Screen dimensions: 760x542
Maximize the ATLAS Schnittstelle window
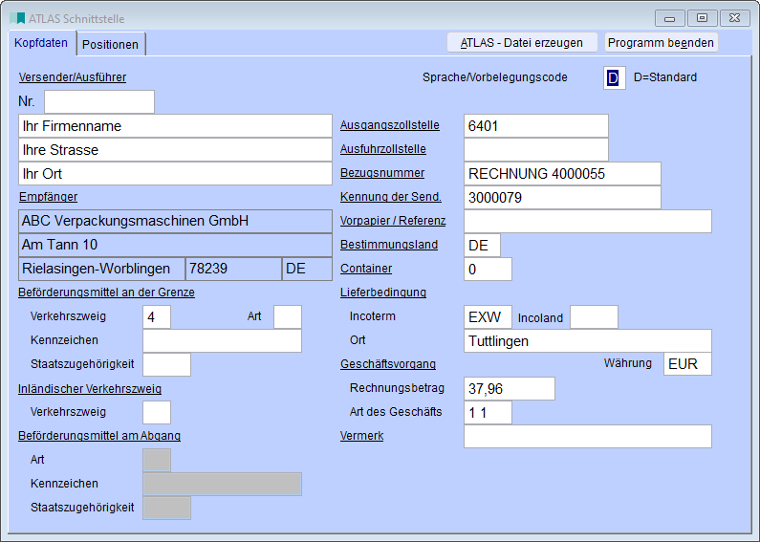pos(702,18)
